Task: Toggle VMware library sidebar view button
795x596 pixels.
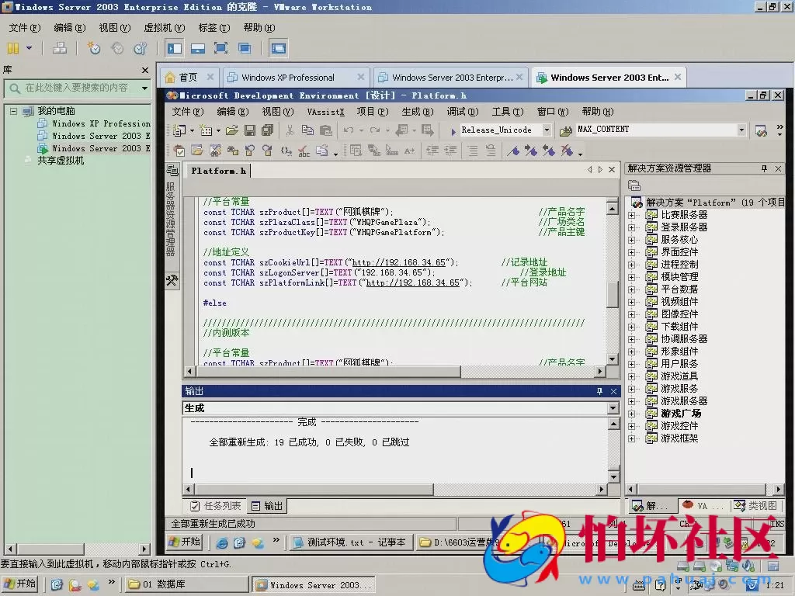Action: 175,48
